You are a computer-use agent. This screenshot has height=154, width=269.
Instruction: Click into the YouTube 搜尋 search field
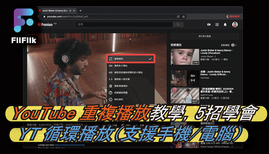point(124,25)
